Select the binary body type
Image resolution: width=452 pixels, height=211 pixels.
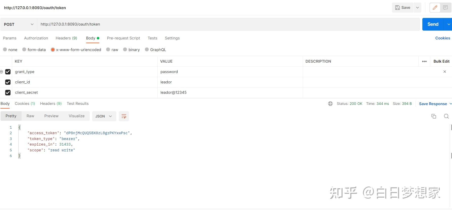click(x=125, y=50)
